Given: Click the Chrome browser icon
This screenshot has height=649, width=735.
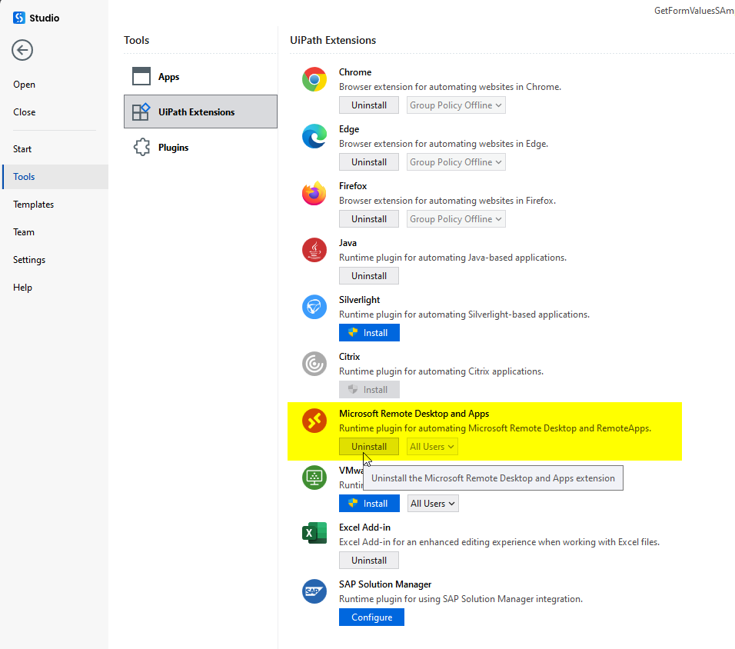Looking at the screenshot, I should (314, 79).
